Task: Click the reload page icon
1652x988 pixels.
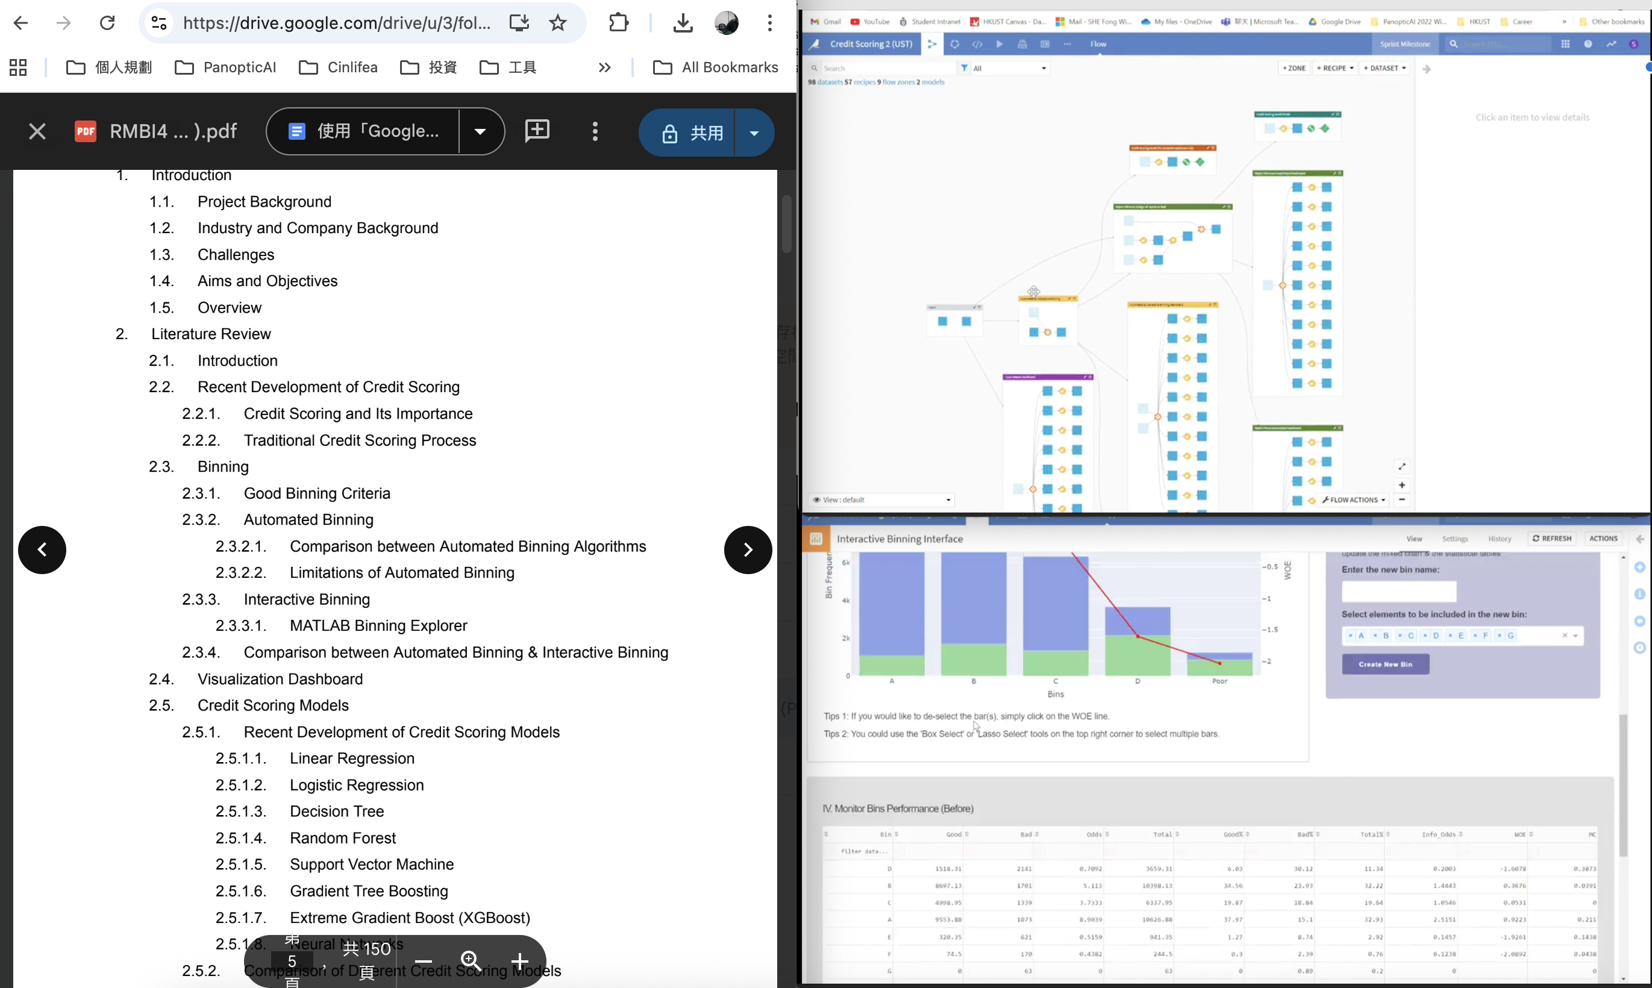Action: coord(107,23)
